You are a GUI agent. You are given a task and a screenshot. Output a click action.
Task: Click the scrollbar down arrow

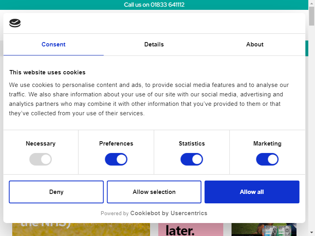311,233
